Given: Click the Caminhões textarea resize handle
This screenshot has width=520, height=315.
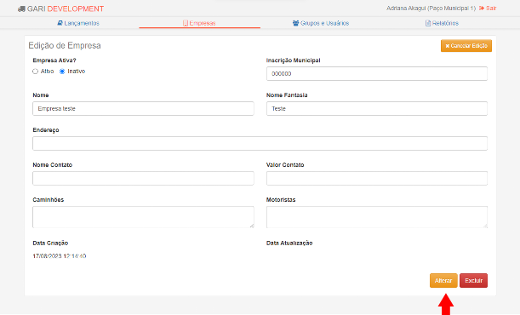Looking at the screenshot, I should click(252, 226).
